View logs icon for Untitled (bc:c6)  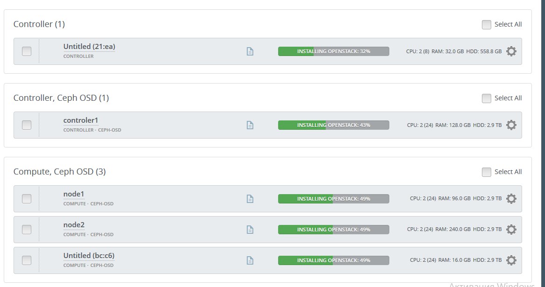point(250,260)
